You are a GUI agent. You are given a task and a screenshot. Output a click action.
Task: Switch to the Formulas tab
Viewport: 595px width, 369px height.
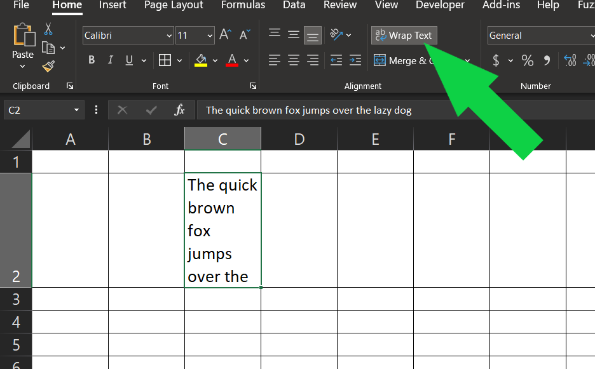(243, 5)
